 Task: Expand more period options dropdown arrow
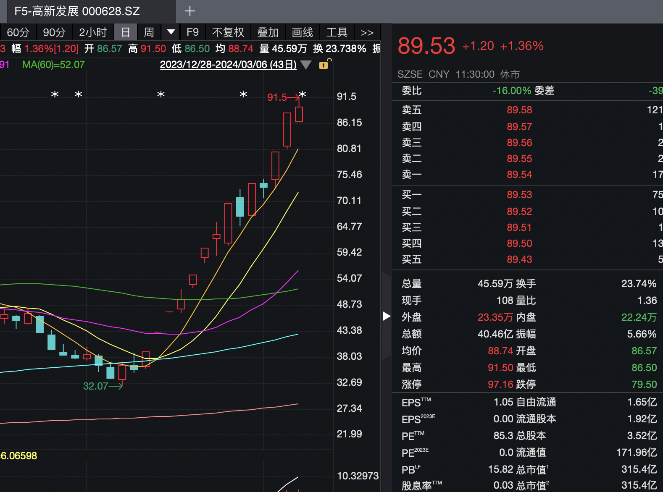[171, 32]
